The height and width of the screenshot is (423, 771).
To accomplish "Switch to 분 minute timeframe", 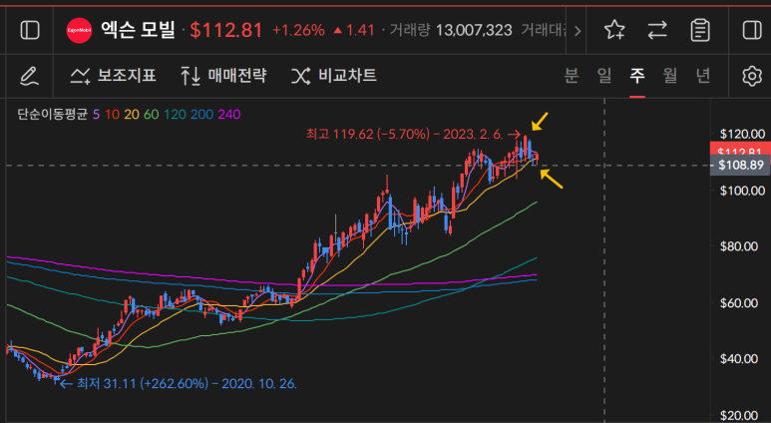I will pyautogui.click(x=571, y=76).
